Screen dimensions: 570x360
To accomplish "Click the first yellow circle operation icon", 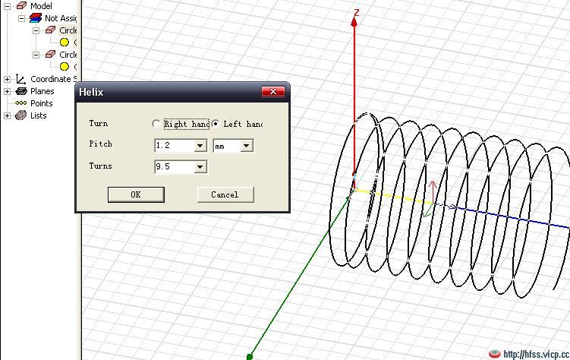I will pos(65,43).
